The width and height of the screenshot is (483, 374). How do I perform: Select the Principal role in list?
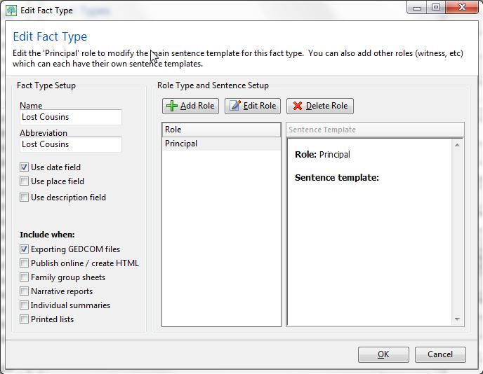[221, 144]
